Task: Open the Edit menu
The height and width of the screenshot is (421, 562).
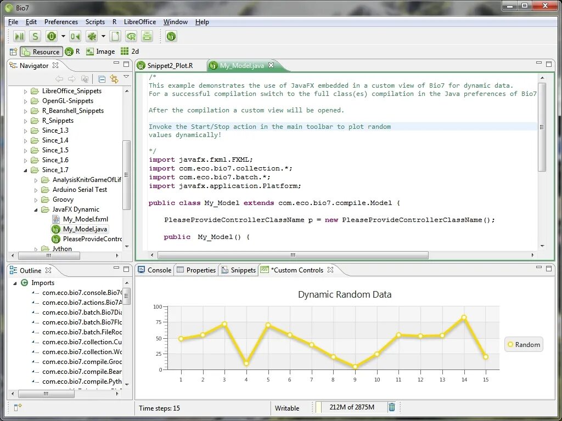Action: pyautogui.click(x=31, y=22)
